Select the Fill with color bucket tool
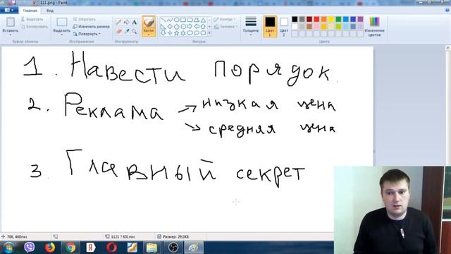Viewport: 451px width, 254px height. pyautogui.click(x=126, y=22)
